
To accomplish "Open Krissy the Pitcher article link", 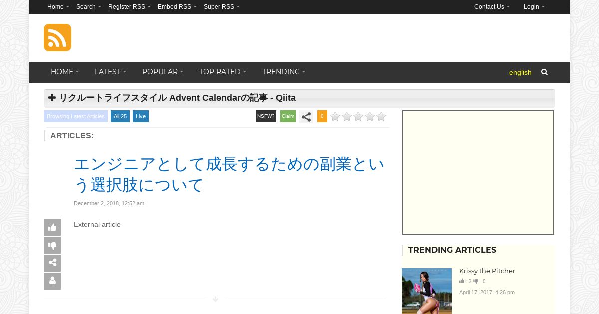I will point(487,271).
